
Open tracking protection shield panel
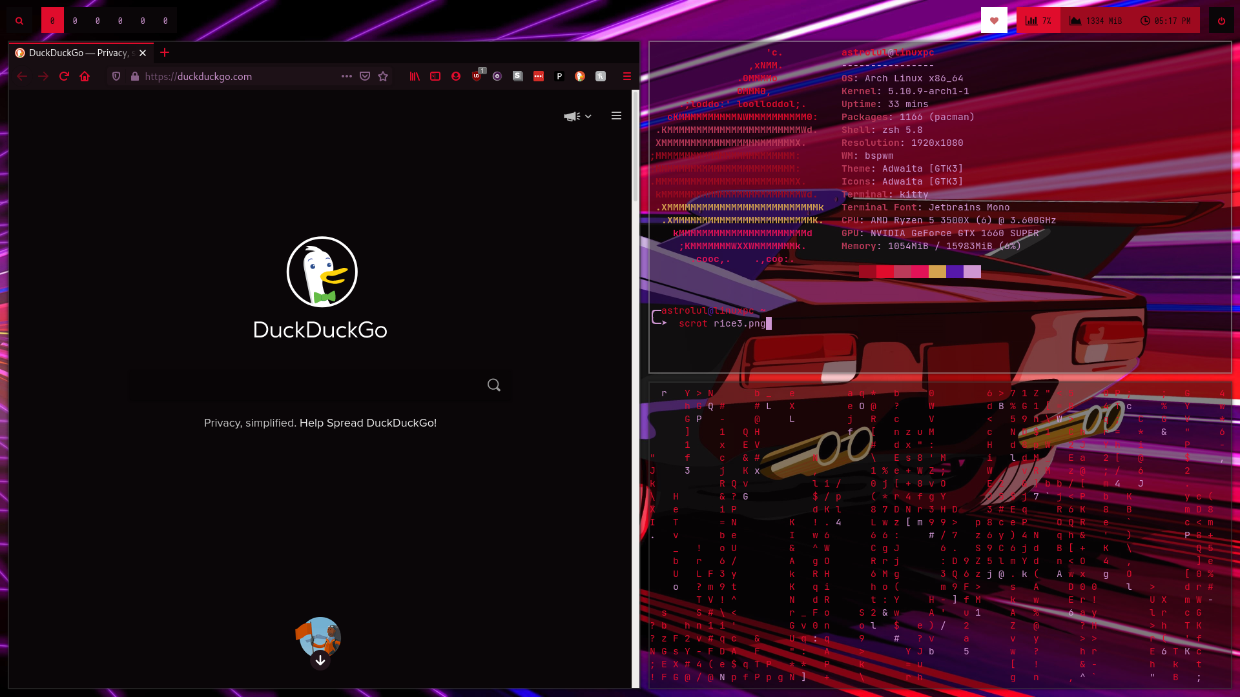click(x=116, y=76)
